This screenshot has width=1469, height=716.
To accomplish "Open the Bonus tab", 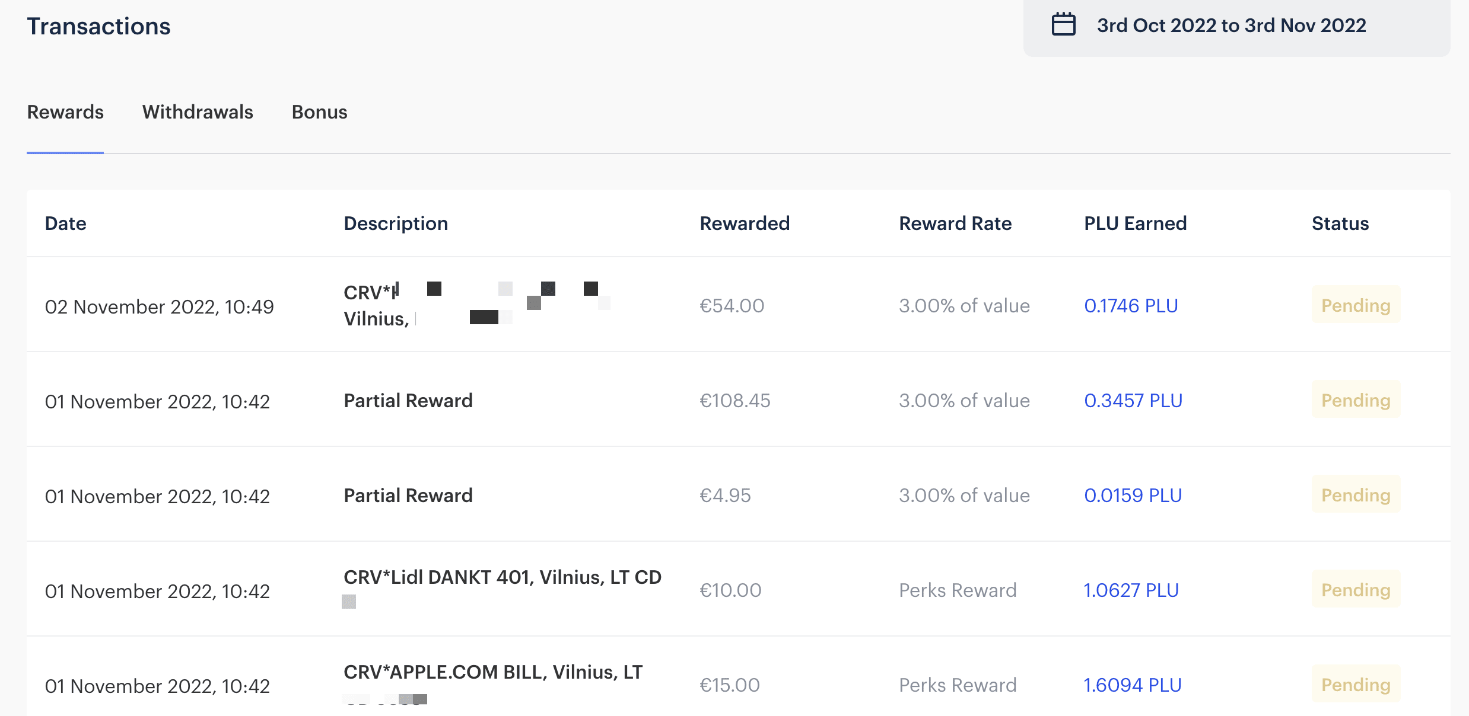I will coord(319,112).
